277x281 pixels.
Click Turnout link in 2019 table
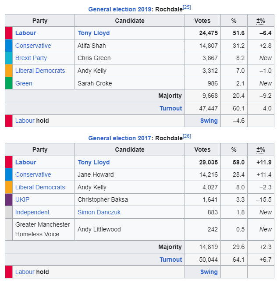(x=170, y=108)
